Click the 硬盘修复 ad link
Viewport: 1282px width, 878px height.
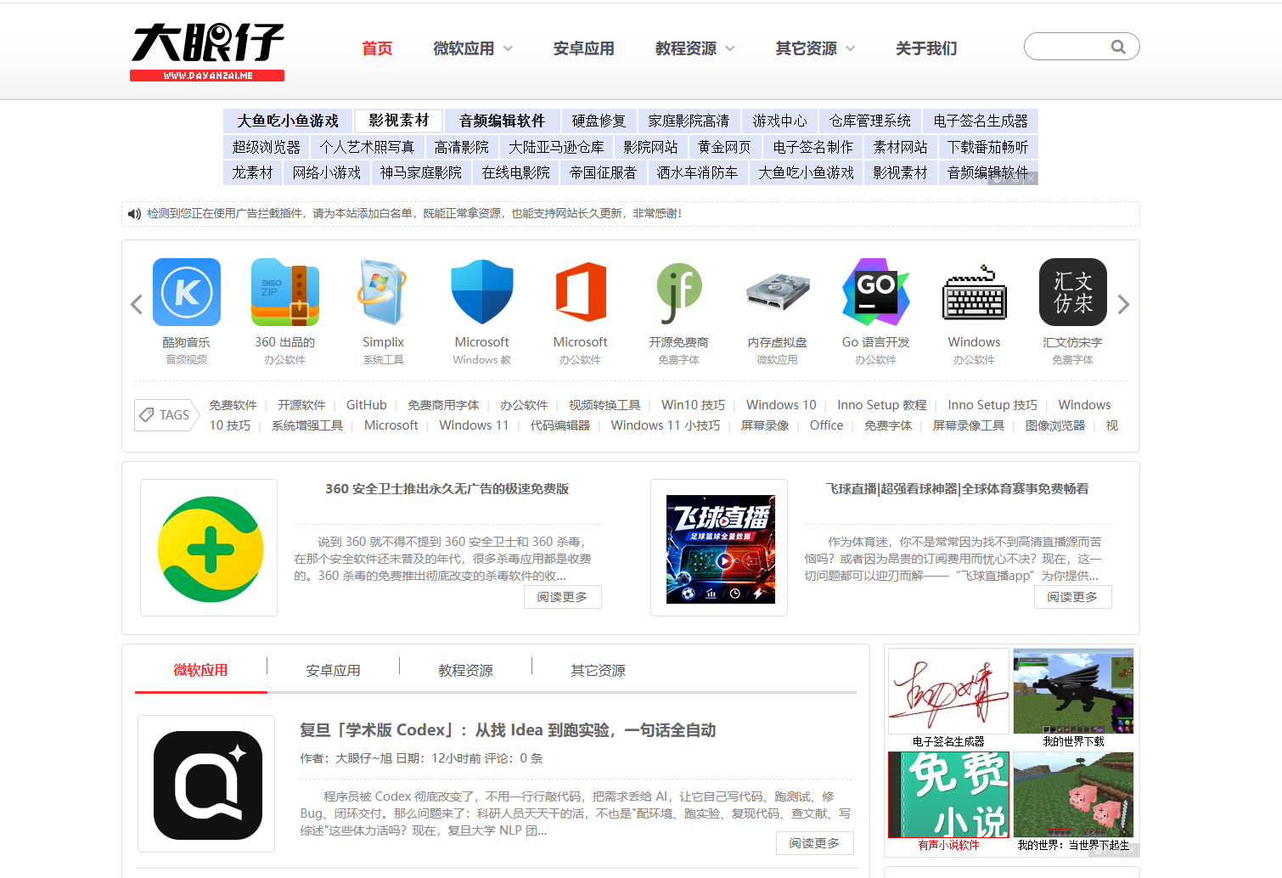click(x=599, y=121)
